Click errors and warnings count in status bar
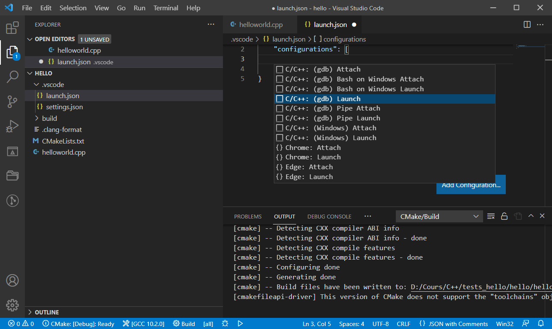 click(21, 323)
